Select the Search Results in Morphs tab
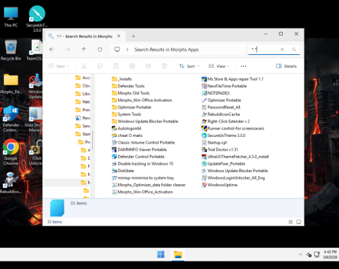This screenshot has width=339, height=269. click(x=84, y=36)
